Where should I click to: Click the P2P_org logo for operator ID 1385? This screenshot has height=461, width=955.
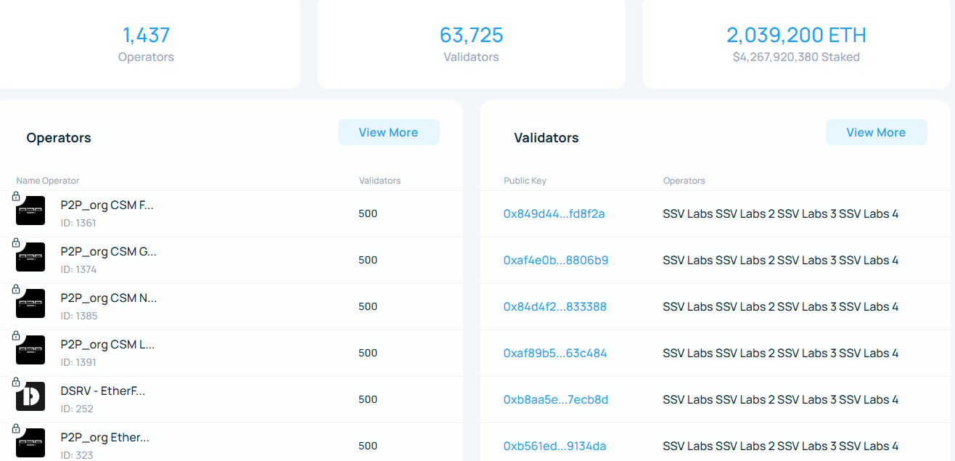coord(30,304)
